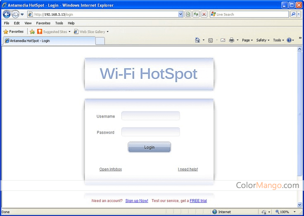The image size is (304, 216).
Task: Select the Antamedia HotSpot - Login tab
Action: (x=49, y=41)
